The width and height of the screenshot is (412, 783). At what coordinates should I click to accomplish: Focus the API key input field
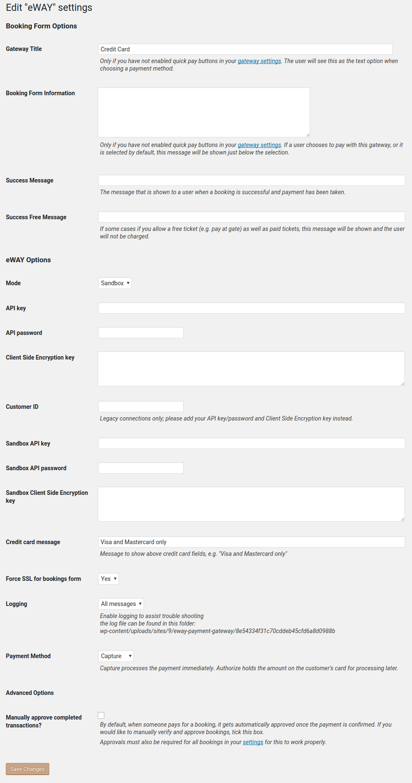point(251,308)
